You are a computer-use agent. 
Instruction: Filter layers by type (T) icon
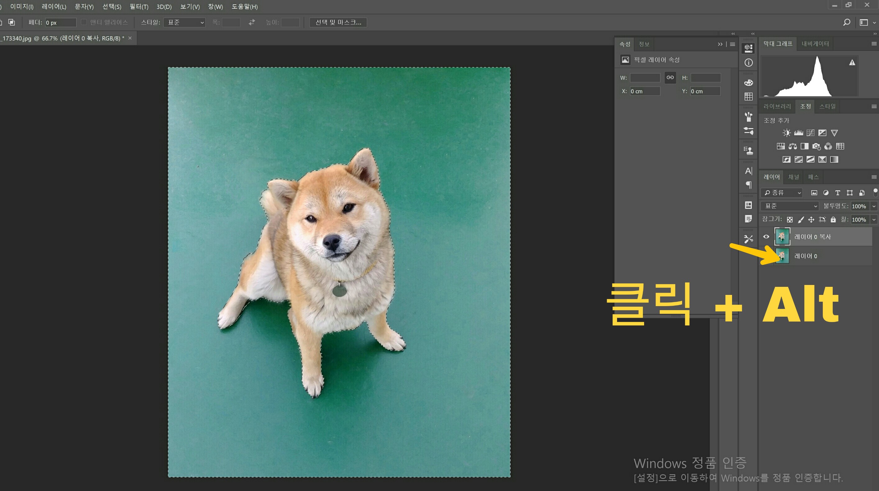[837, 193]
